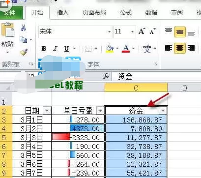Open the 资金 filter dropdown

(163, 111)
